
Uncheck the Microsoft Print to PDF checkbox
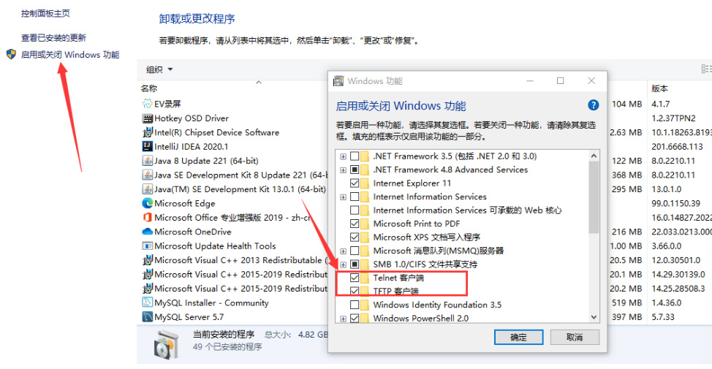point(355,224)
